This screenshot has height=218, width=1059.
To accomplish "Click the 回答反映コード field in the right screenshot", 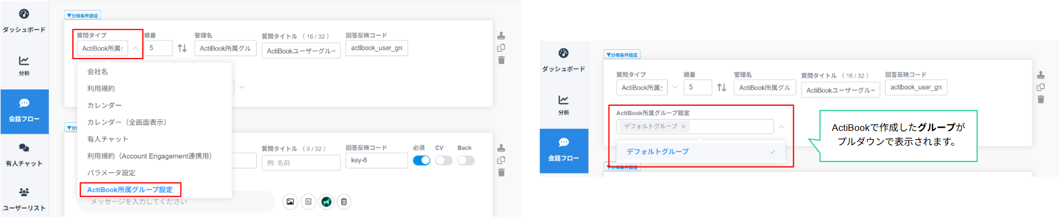I will (x=917, y=88).
